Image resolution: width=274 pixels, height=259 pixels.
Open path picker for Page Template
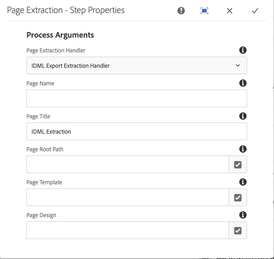tap(238, 197)
